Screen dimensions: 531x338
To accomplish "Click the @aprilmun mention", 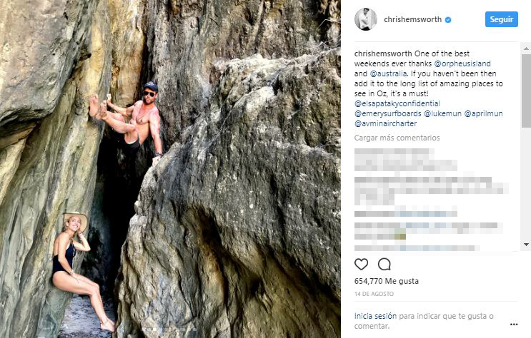I will pos(482,113).
